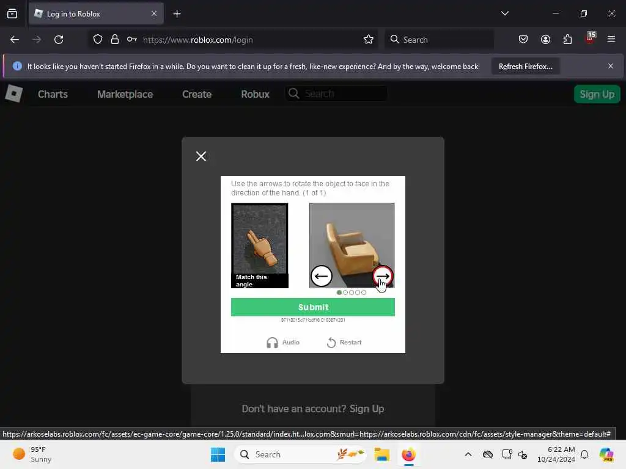Open Save to Pocket
The height and width of the screenshot is (469, 626).
[523, 40]
